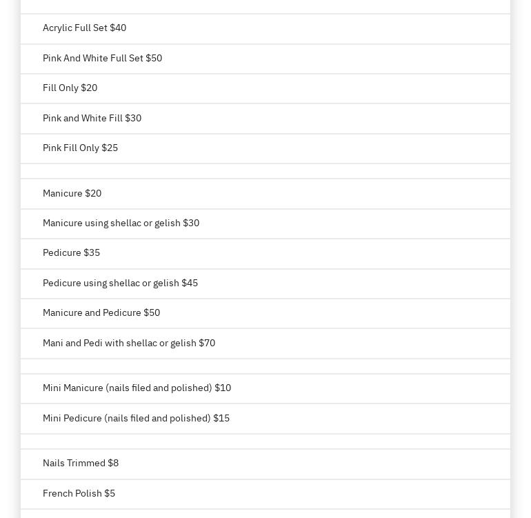This screenshot has height=518, width=531.
Task: Click the $15 Mini Pedicure price
Action: [221, 419]
